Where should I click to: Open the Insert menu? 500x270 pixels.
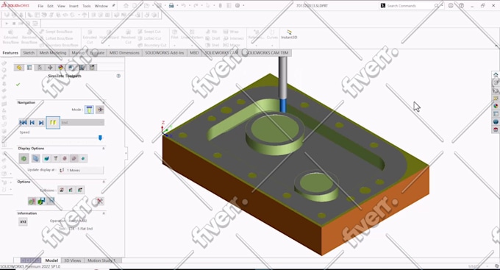(74, 6)
